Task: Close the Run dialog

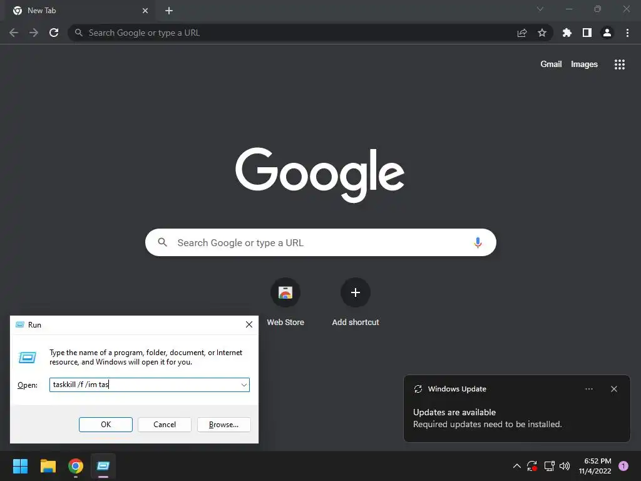Action: [x=249, y=325]
